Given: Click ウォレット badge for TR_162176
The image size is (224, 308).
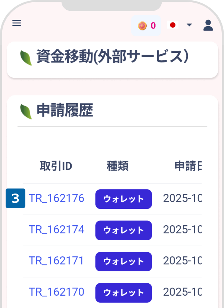Looking at the screenshot, I should tap(124, 199).
